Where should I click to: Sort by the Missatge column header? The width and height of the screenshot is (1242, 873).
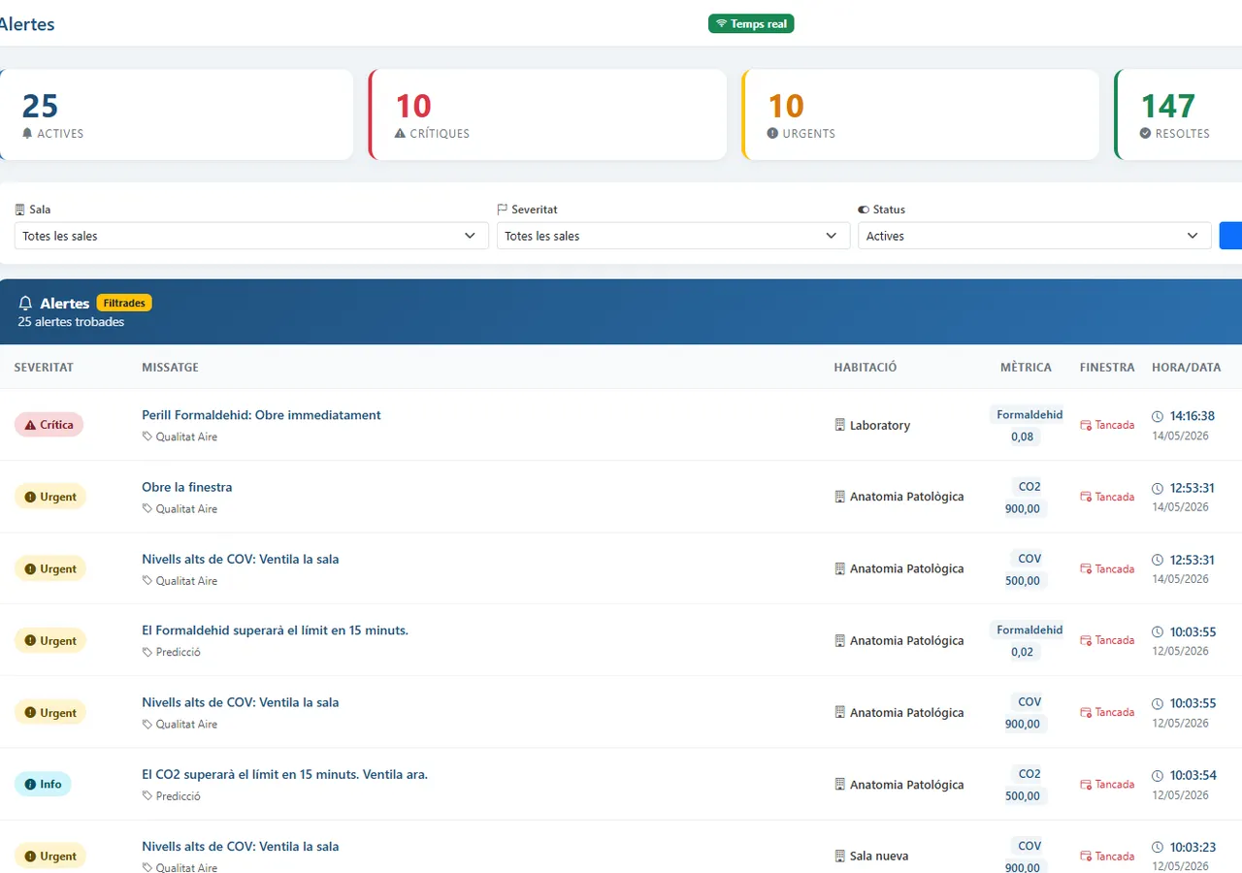coord(170,368)
